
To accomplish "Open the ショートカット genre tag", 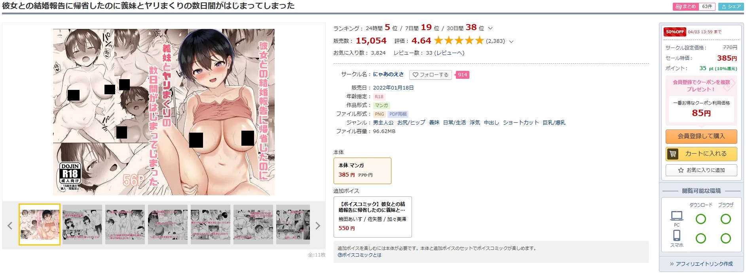I will [x=521, y=123].
